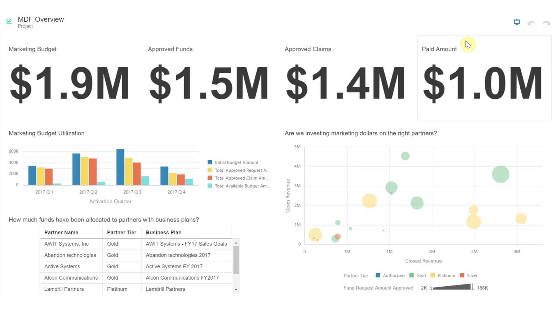Click the Partner Tier column header

121,233
